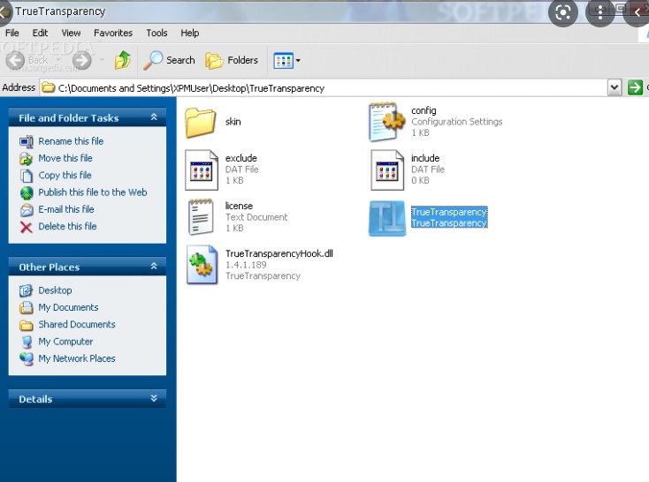Viewport: 649px width, 482px height.
Task: Click the TrueTransparencyHook.dll file name
Action: click(279, 254)
